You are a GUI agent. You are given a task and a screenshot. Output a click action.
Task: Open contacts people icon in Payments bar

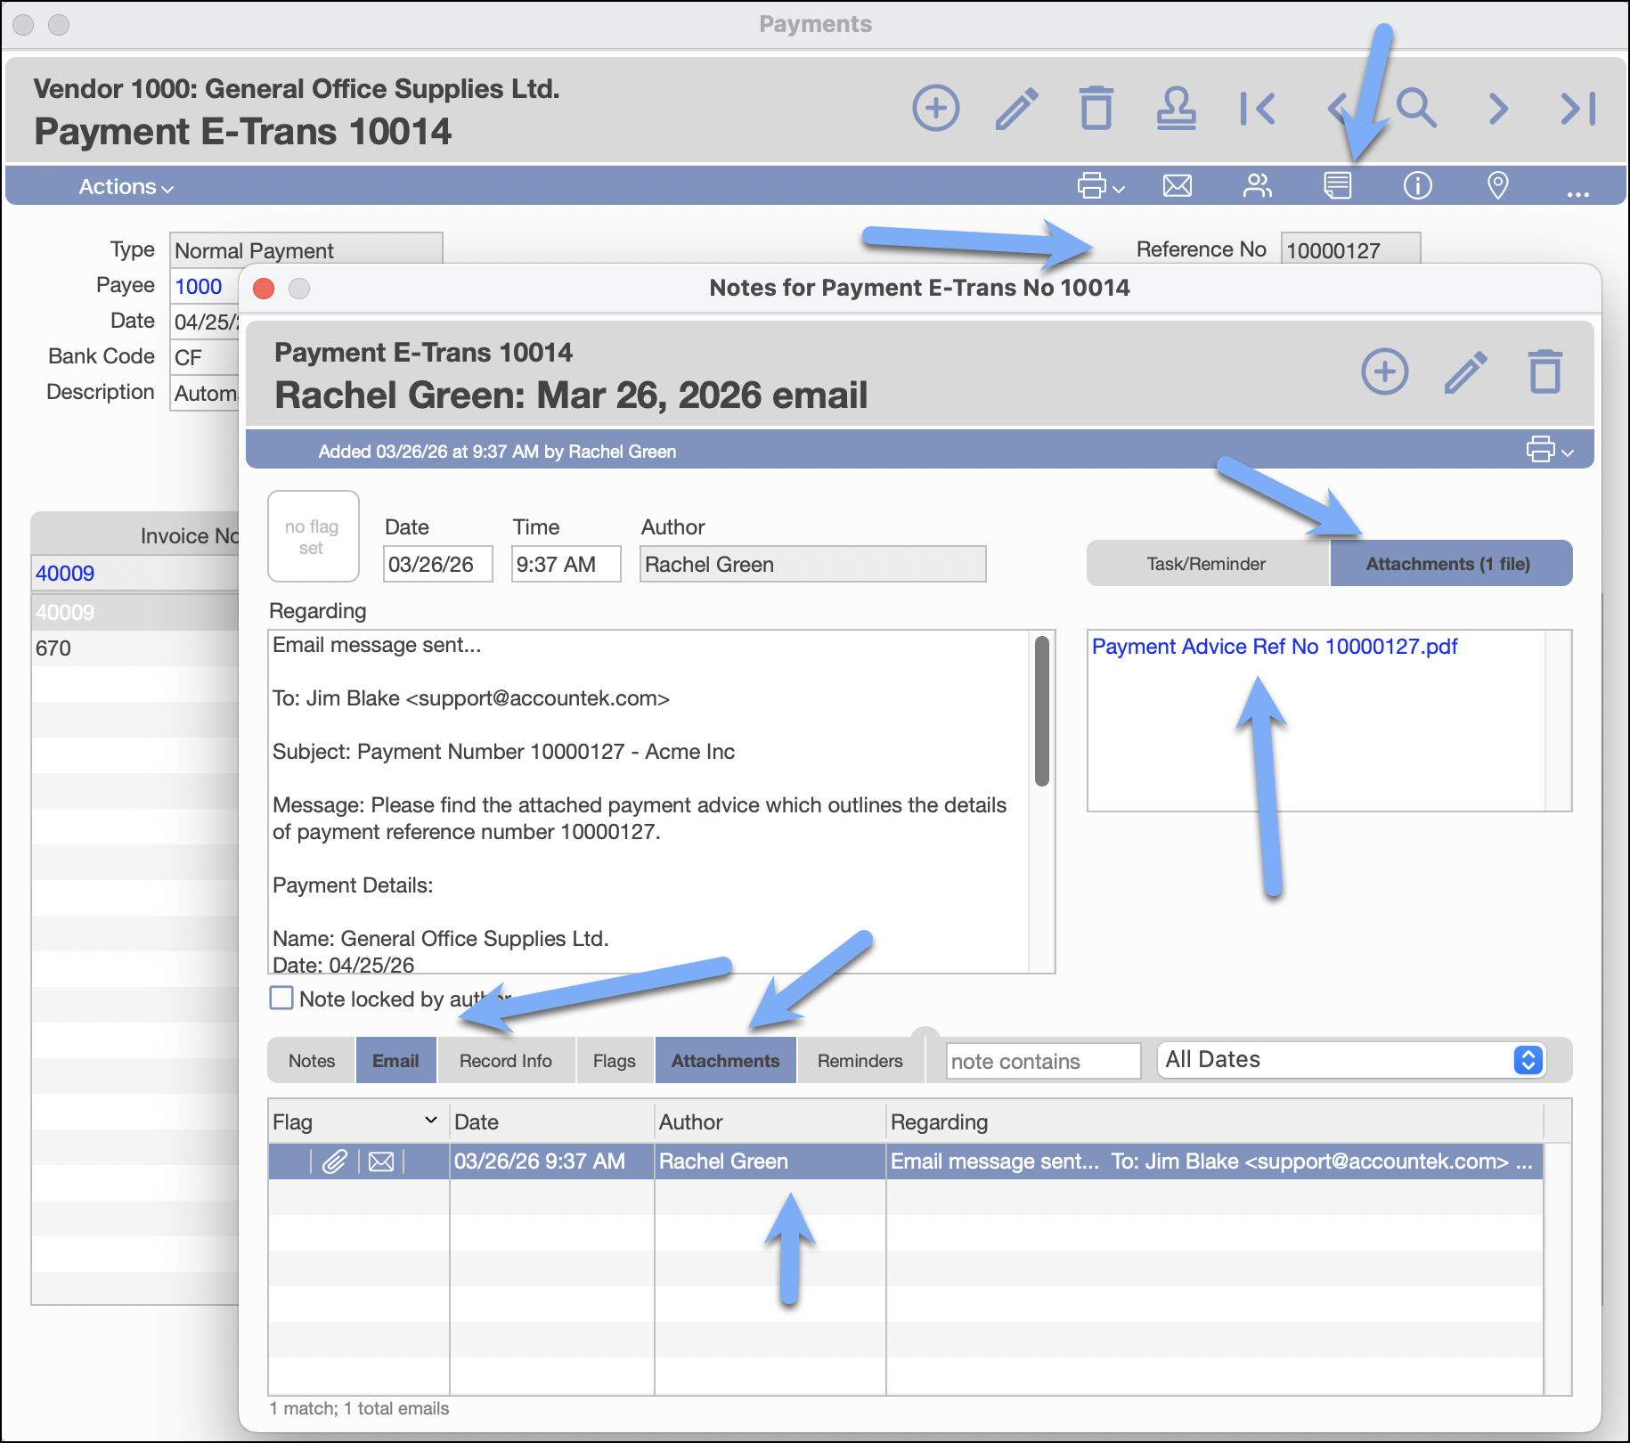(1257, 185)
